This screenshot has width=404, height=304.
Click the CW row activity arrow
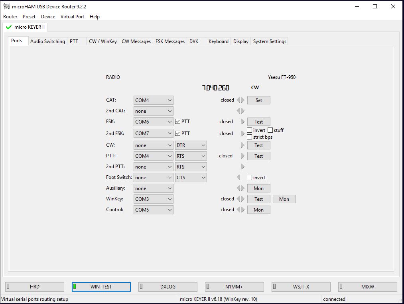(x=243, y=145)
